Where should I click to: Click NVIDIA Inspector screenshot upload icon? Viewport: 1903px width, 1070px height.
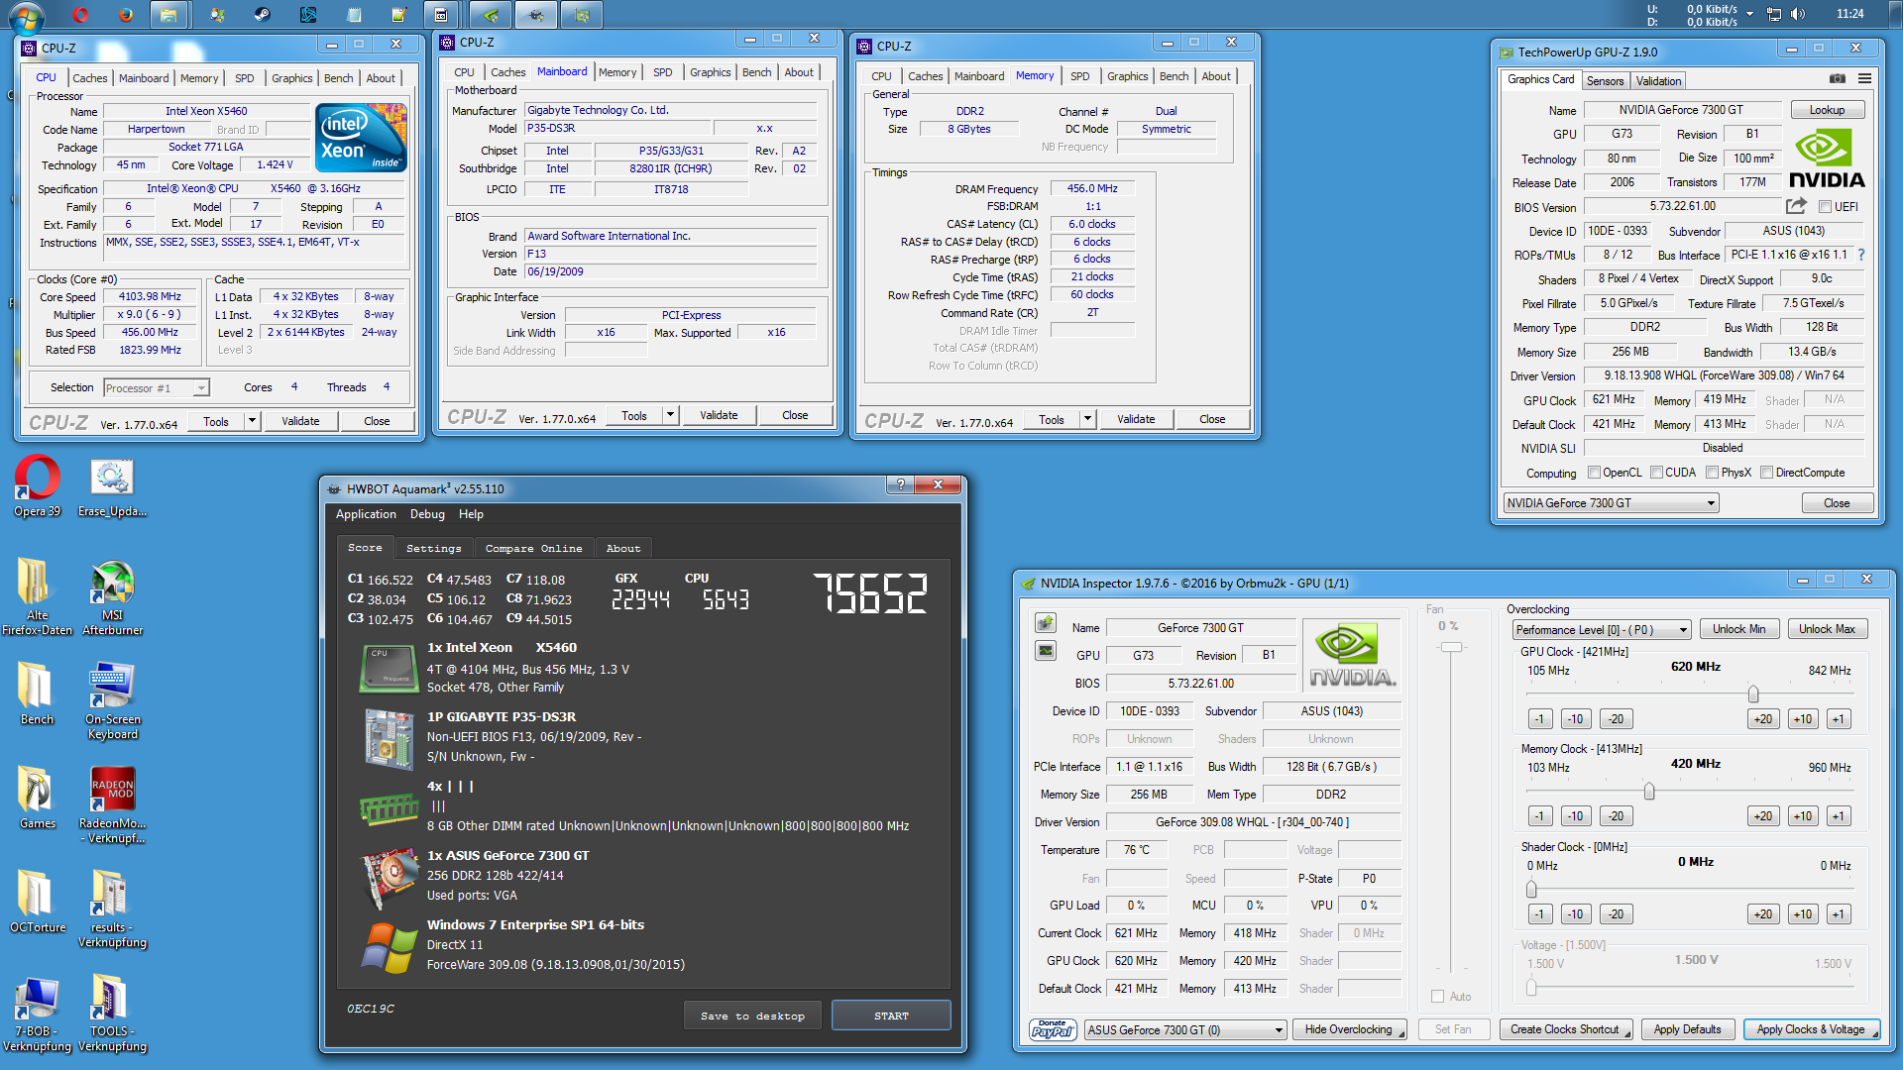click(x=1046, y=623)
